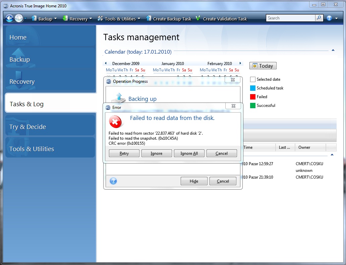This screenshot has width=346, height=265.
Task: Click the Backup toolbar icon
Action: [x=34, y=18]
